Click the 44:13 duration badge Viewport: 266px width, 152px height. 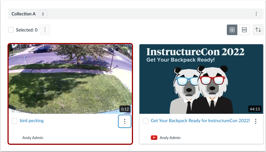click(255, 109)
